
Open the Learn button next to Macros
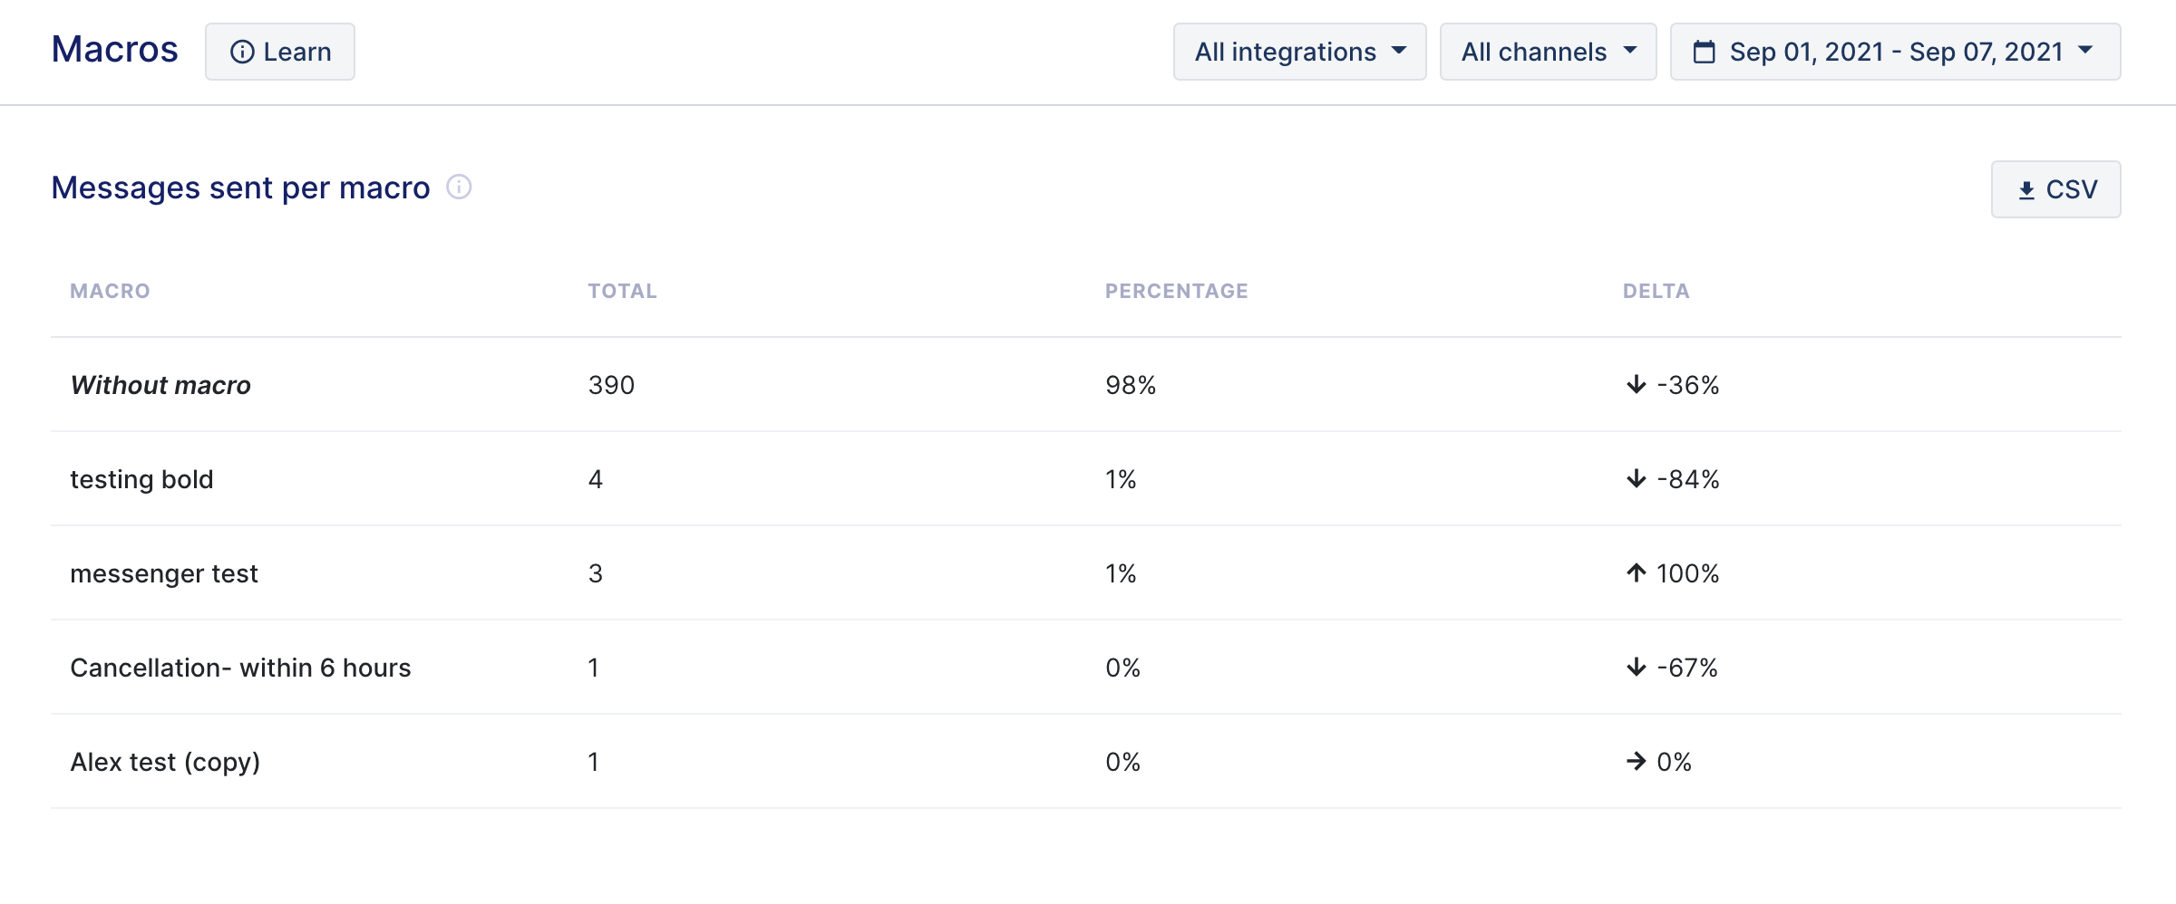tap(279, 52)
